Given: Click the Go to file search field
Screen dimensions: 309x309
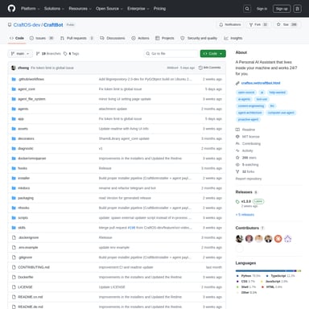Looking at the screenshot, I should [x=171, y=54].
